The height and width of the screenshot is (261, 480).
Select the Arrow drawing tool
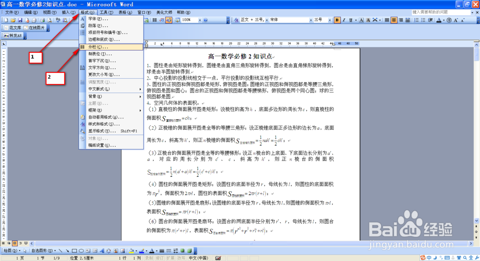pyautogui.click(x=67, y=250)
